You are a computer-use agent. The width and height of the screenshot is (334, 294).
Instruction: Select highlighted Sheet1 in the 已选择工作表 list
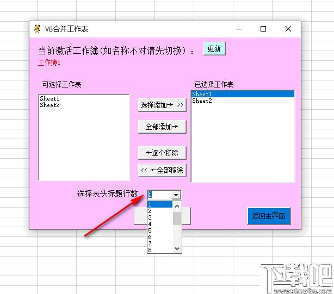coord(243,94)
